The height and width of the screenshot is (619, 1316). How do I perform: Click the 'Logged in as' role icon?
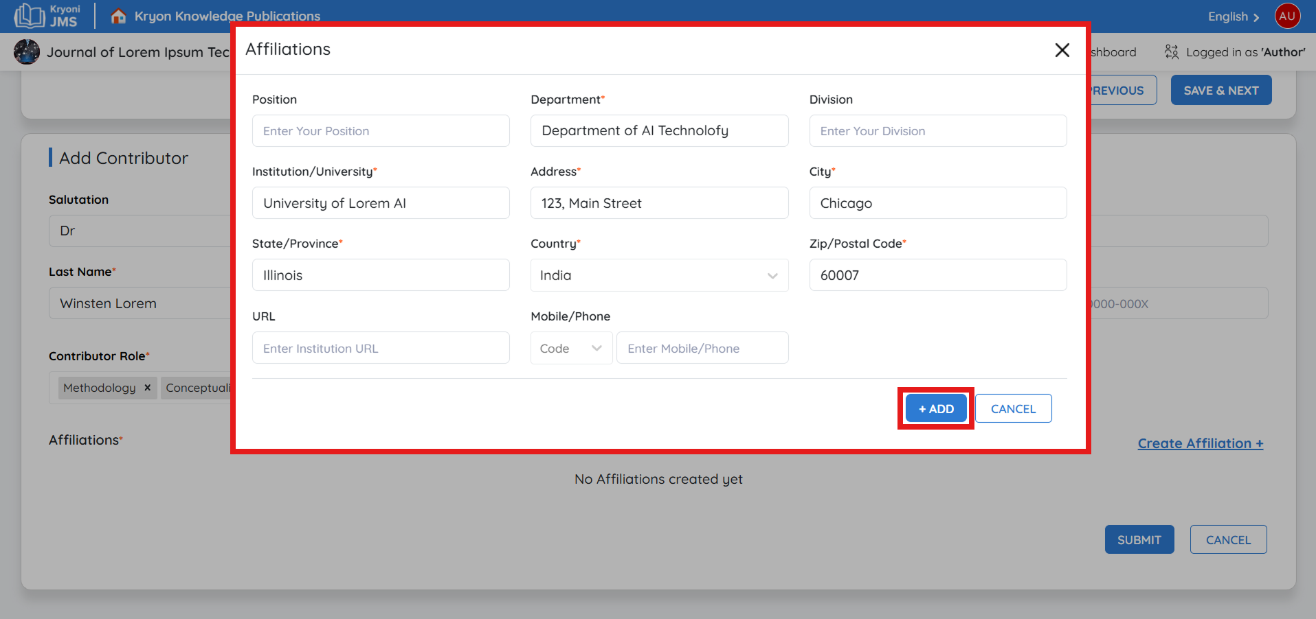coord(1171,52)
